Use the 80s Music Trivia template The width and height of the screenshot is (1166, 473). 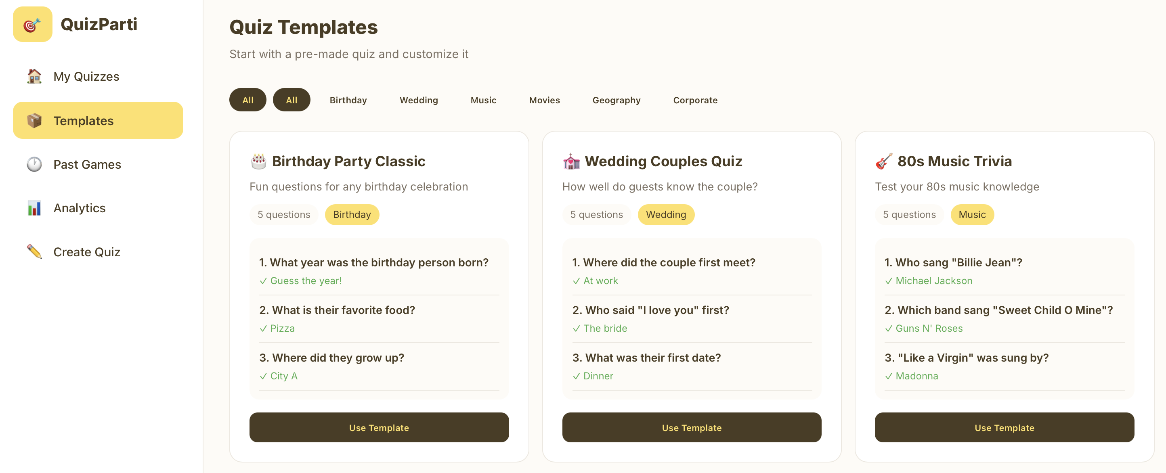point(1004,427)
